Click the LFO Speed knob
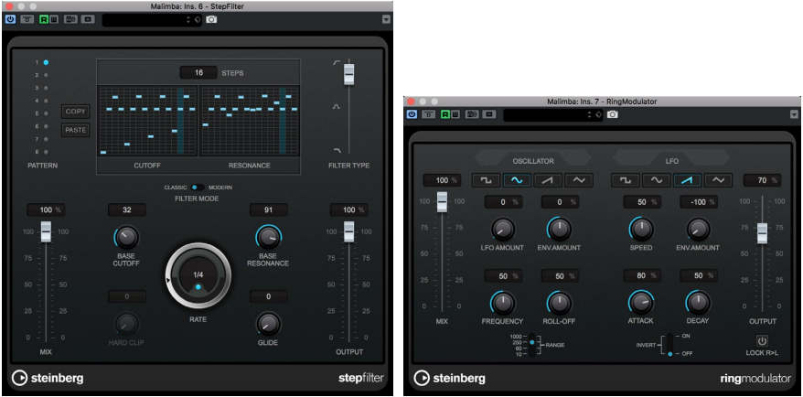This screenshot has height=397, width=803. [641, 229]
